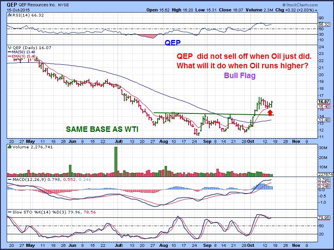This screenshot has height=250, width=334.
Task: Click the date "15-Oct-2015"
Action: pyautogui.click(x=18, y=10)
